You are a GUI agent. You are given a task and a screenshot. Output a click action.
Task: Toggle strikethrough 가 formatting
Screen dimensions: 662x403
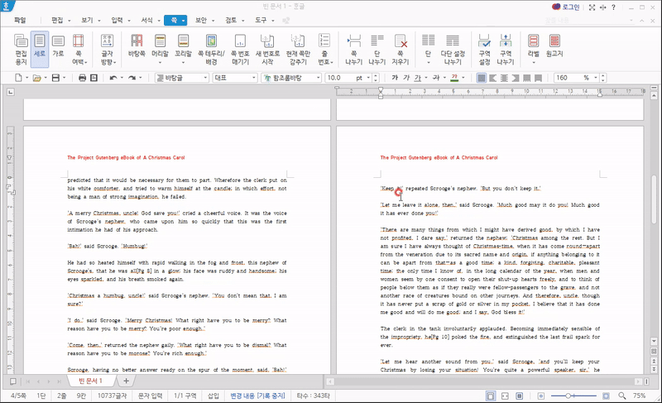point(436,78)
